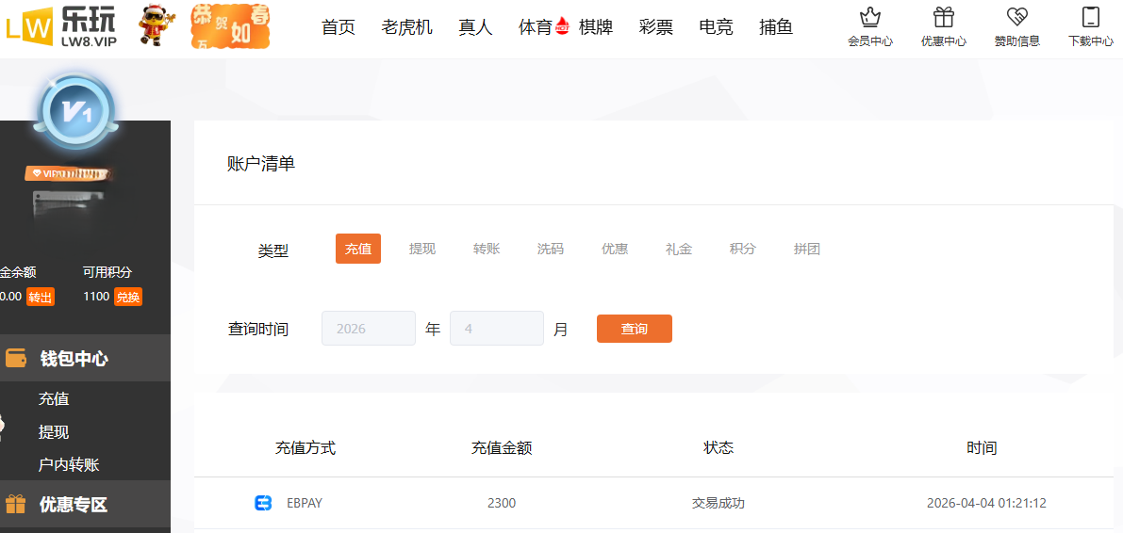Open the year field showing 2026

coord(369,329)
